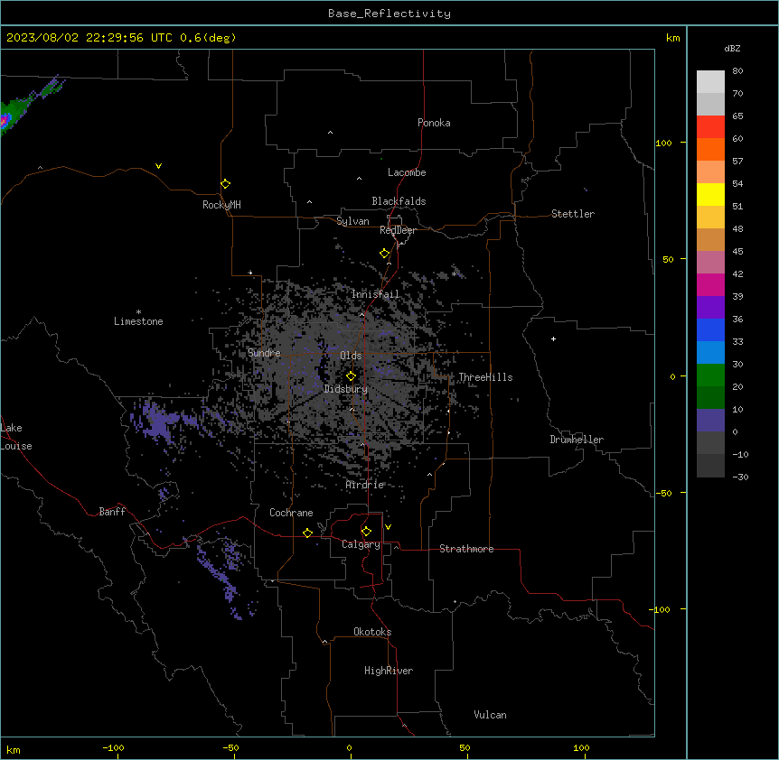Image resolution: width=779 pixels, height=760 pixels.
Task: Click the Ponoka label
Action: (x=434, y=123)
